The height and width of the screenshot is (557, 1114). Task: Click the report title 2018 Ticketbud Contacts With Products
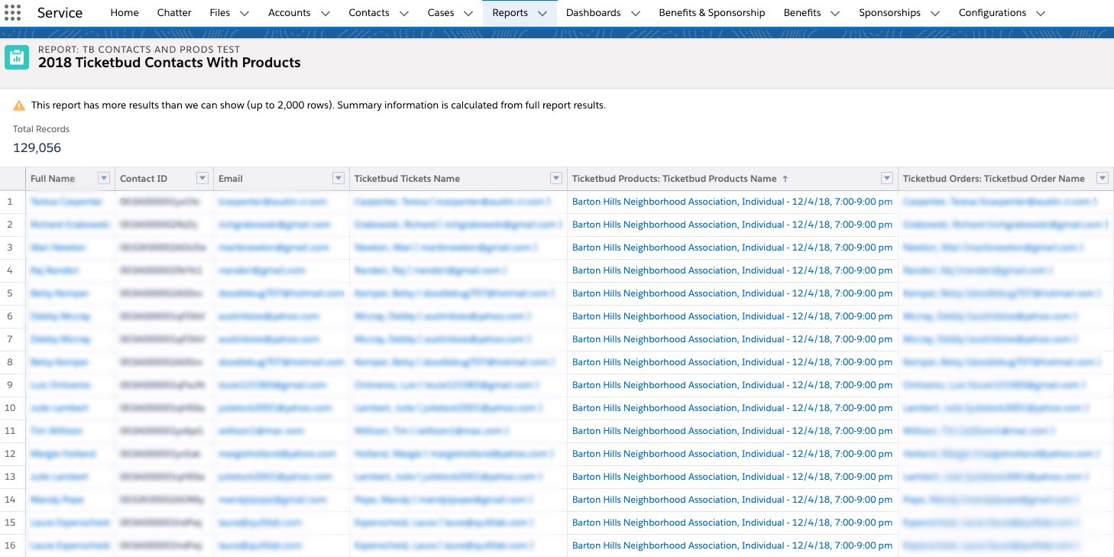170,63
